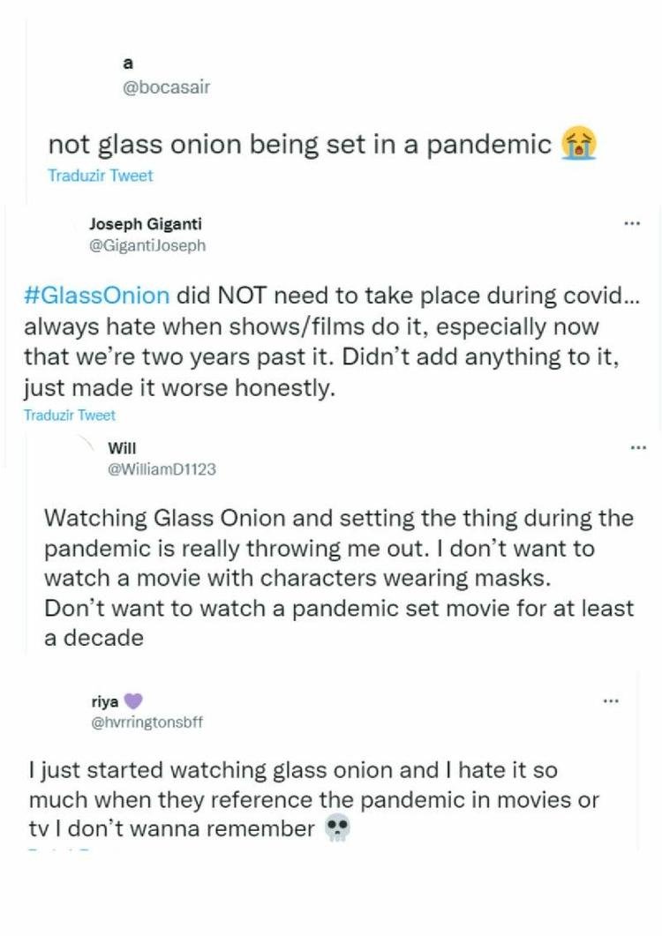This screenshot has height=936, width=662.
Task: Click Traduzir Tweet under Joseph Giganti's tweet
Action: (70, 415)
